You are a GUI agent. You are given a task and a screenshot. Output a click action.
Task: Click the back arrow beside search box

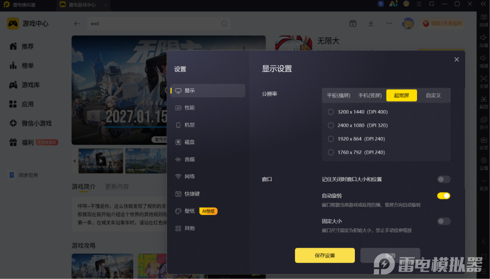77,24
